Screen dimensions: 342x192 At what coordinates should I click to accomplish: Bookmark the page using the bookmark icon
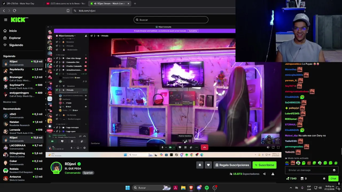click(x=68, y=11)
